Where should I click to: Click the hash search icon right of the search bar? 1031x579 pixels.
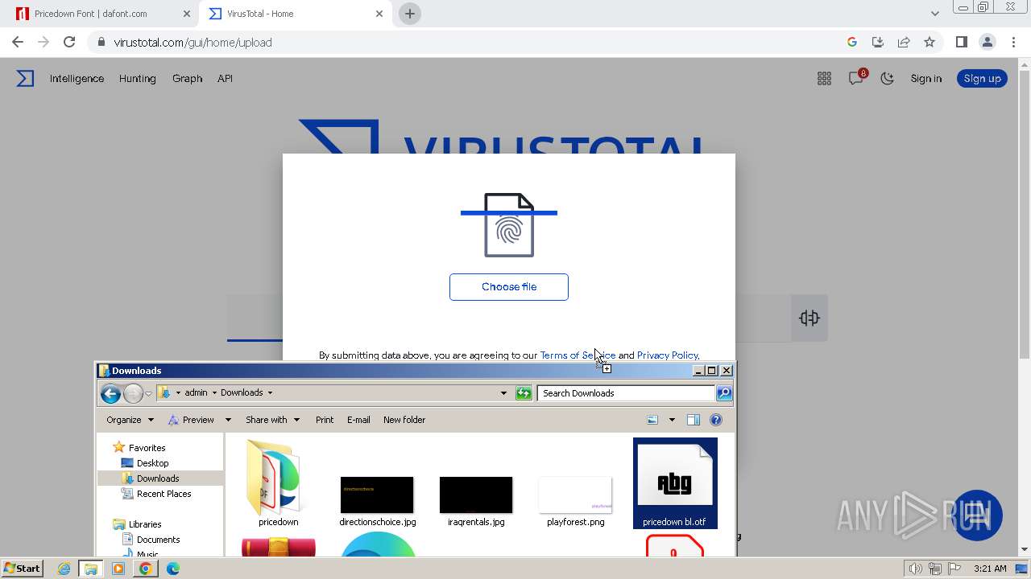pos(809,318)
